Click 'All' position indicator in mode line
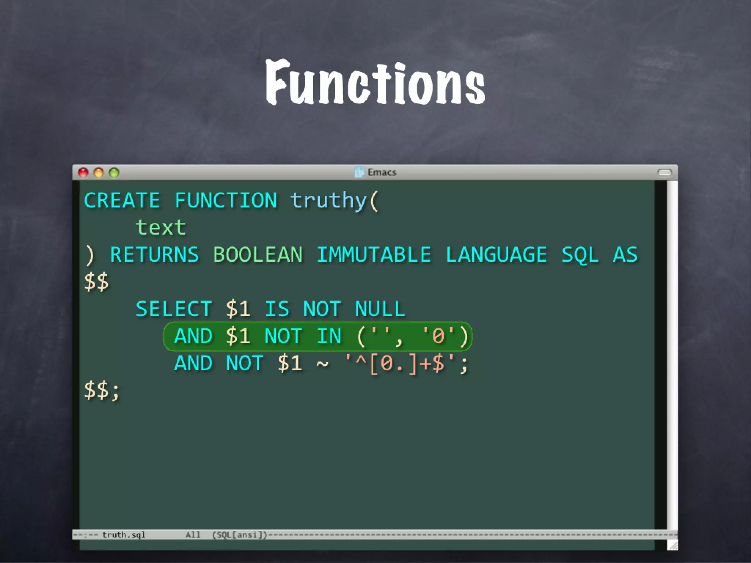This screenshot has width=751, height=563. click(x=193, y=535)
